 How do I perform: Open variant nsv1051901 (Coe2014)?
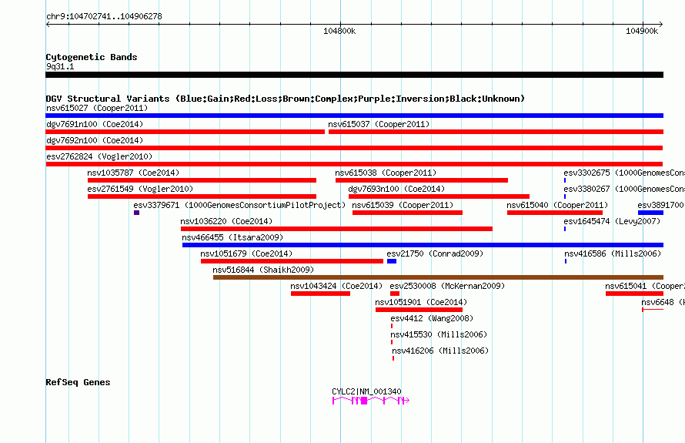(x=421, y=302)
